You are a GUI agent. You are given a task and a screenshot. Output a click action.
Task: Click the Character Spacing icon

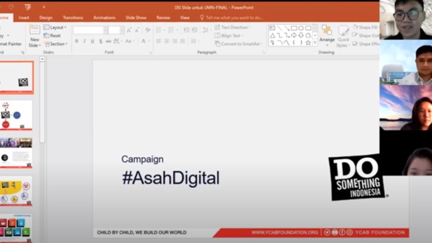pos(117,41)
